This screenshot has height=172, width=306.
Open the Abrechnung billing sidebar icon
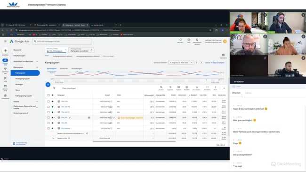point(5,86)
